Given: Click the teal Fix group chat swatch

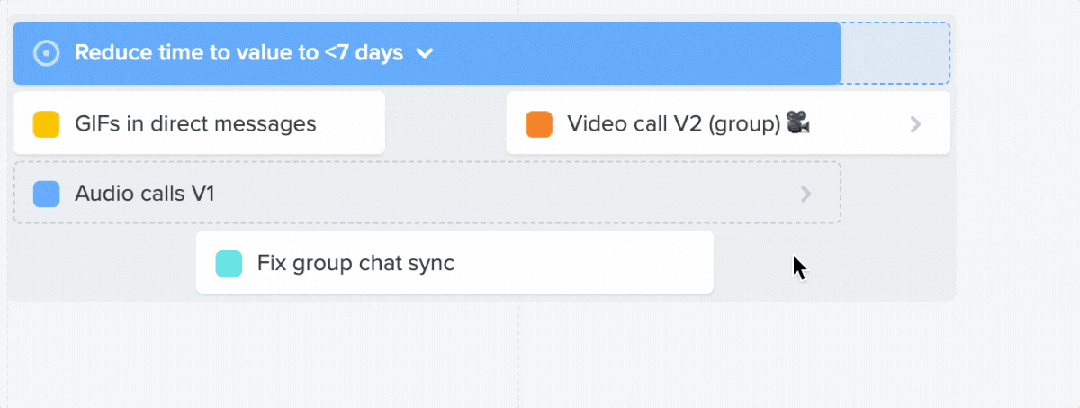Looking at the screenshot, I should click(x=229, y=264).
